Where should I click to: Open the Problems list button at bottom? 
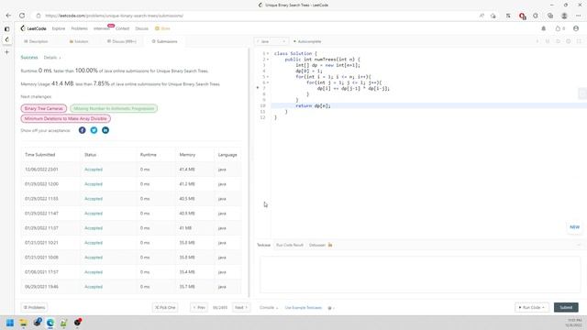[34, 308]
